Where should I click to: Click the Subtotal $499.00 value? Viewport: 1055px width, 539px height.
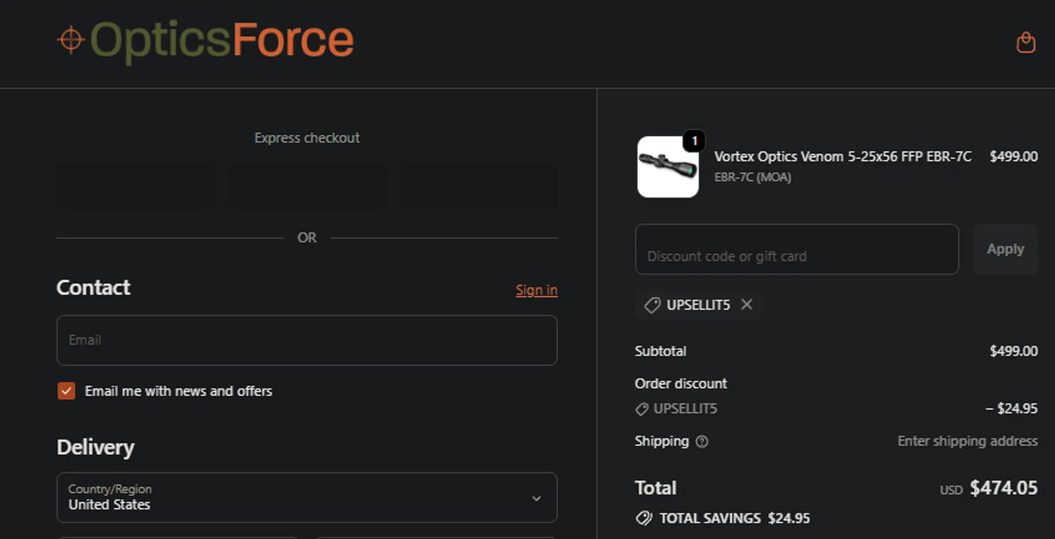(1014, 351)
